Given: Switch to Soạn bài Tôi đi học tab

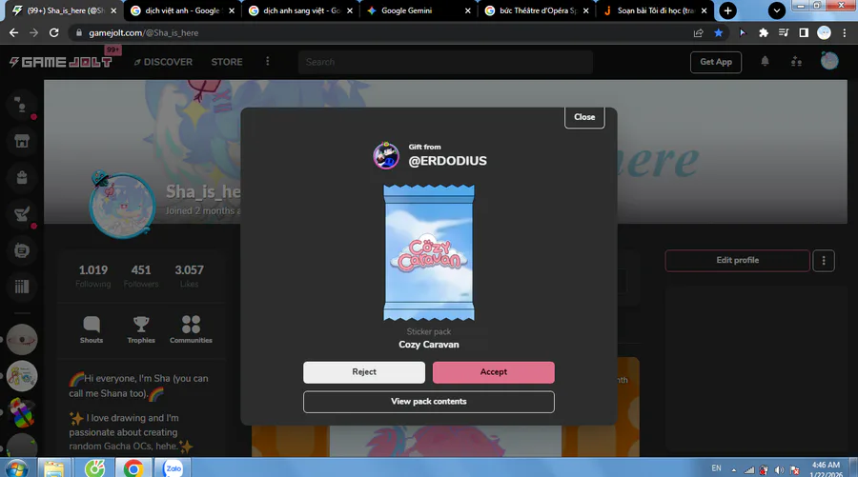Looking at the screenshot, I should tap(654, 10).
